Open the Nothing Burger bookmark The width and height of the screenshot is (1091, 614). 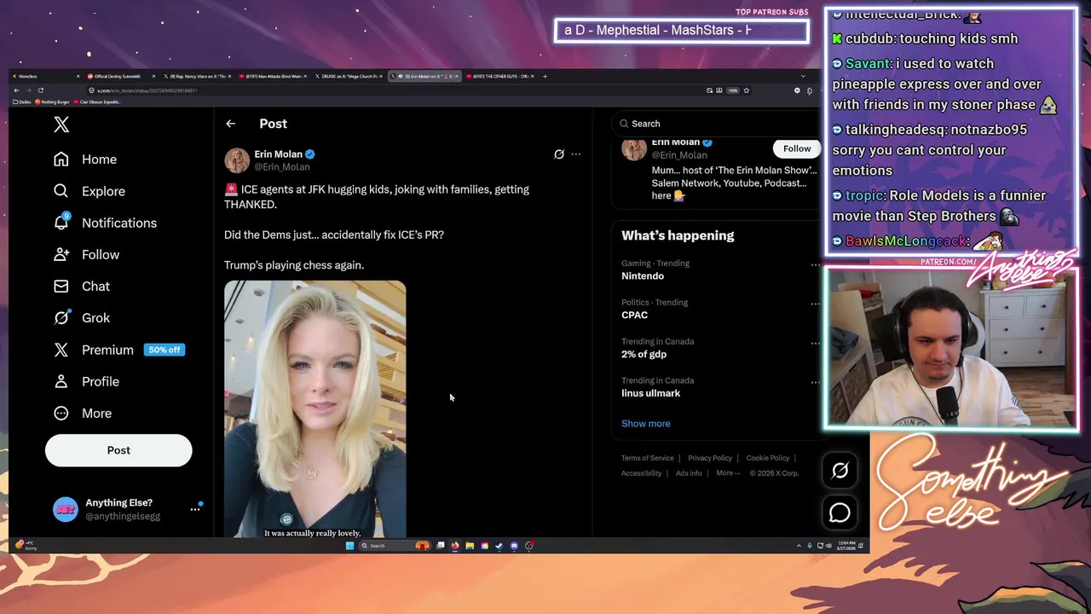coord(51,102)
